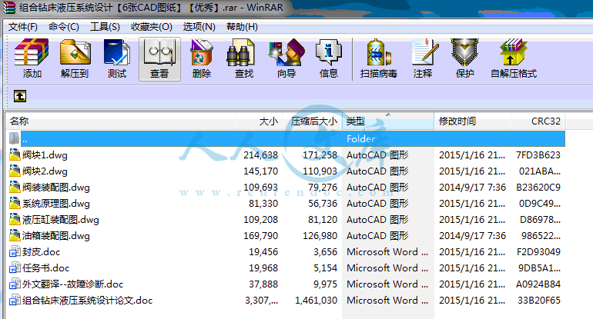This screenshot has width=593, height=319.
Task: Click CRC32 value F2D93049
Action: [x=538, y=252]
